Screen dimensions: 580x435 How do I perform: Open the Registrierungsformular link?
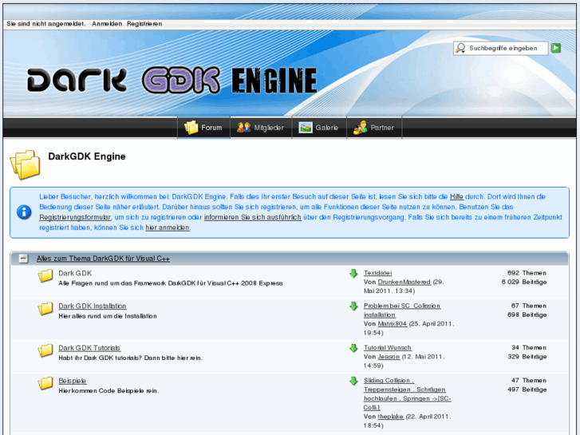[x=75, y=217]
